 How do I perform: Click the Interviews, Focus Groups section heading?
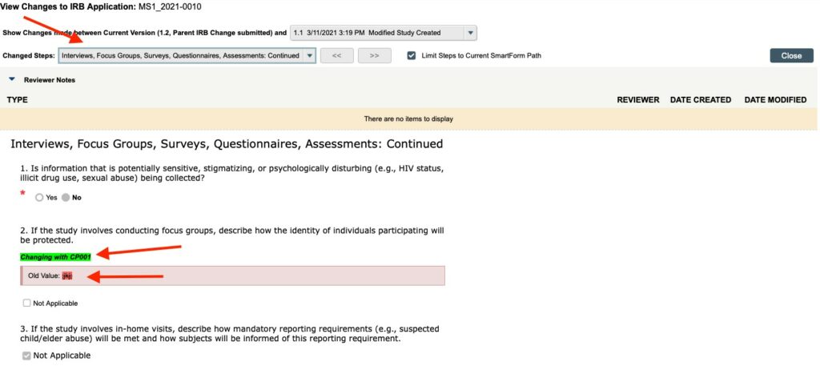coord(227,144)
